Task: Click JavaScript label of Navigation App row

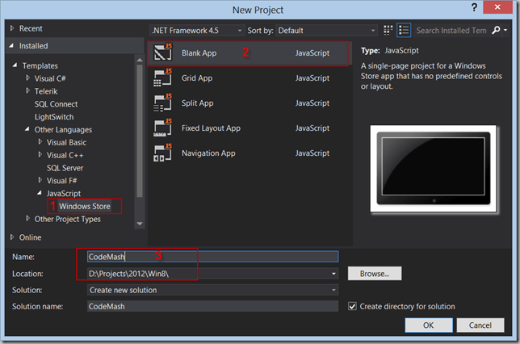Action: [312, 153]
